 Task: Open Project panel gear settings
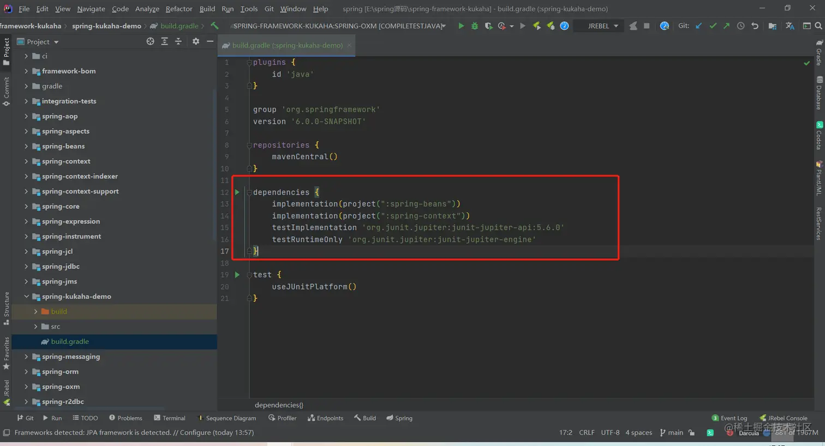coord(196,41)
